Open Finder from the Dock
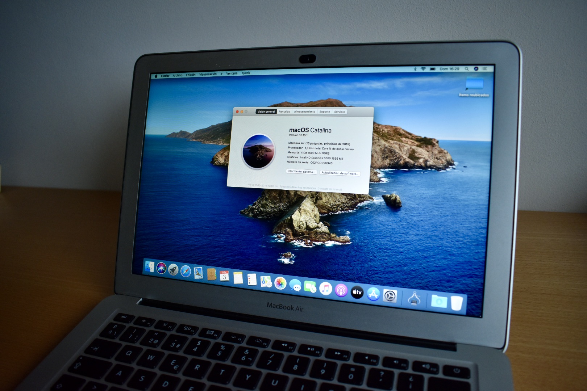This screenshot has height=391, width=587. tap(150, 267)
